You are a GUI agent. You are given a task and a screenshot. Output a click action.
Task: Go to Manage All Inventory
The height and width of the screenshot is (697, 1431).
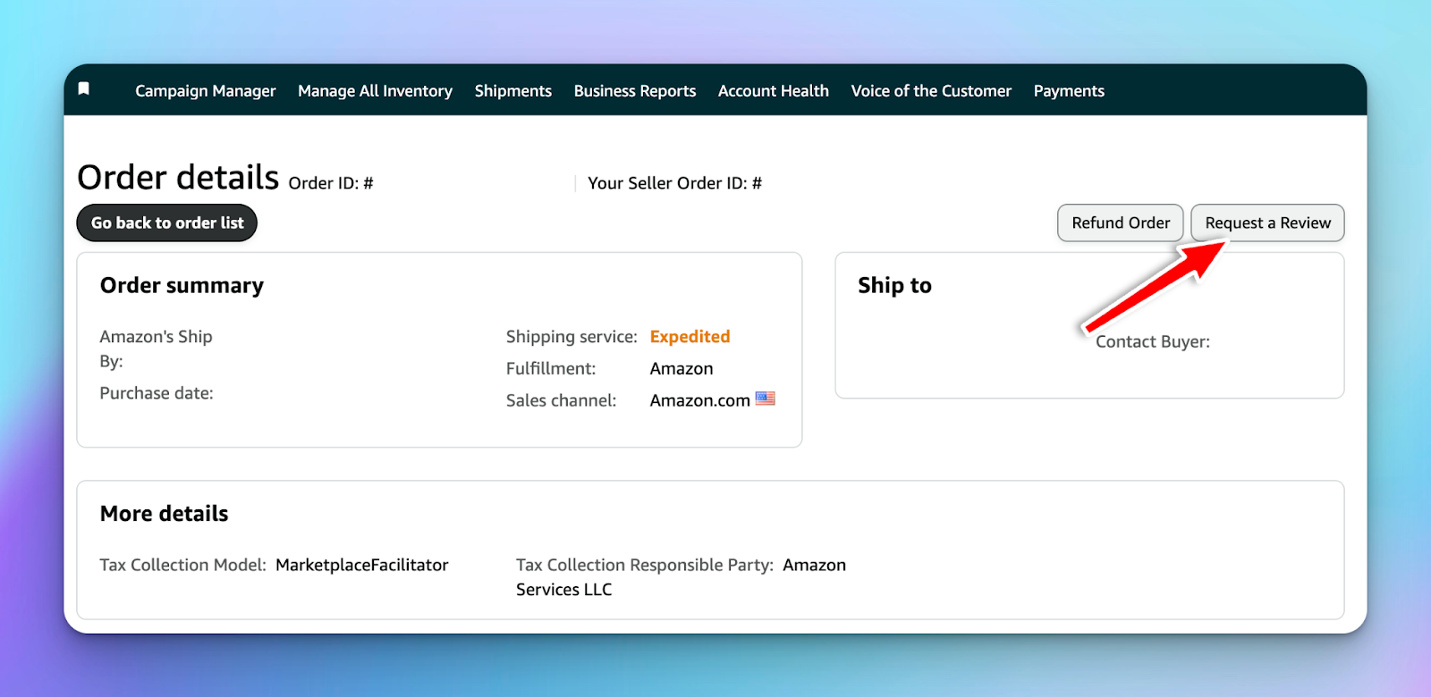point(375,91)
